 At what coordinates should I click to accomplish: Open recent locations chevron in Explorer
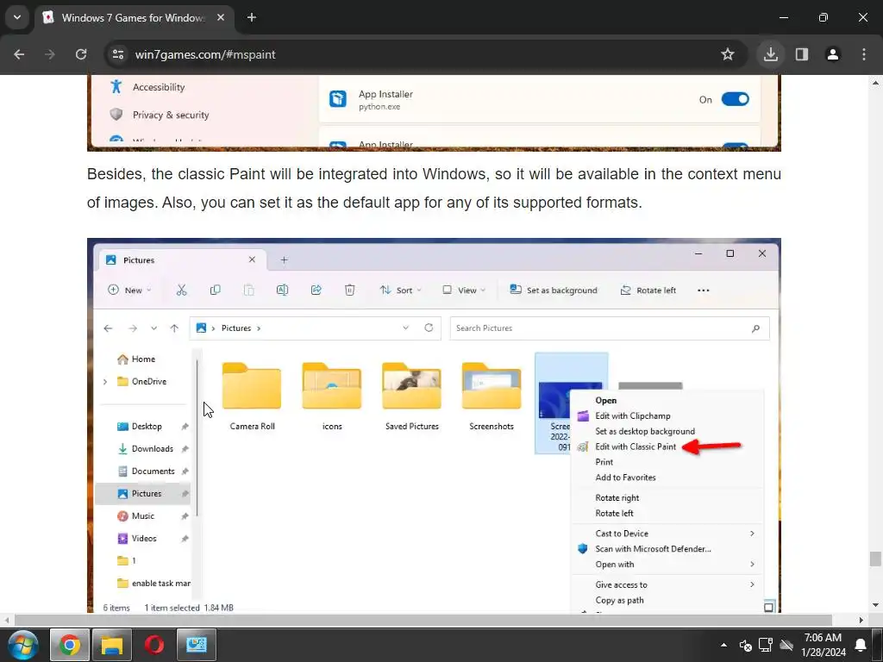153,328
